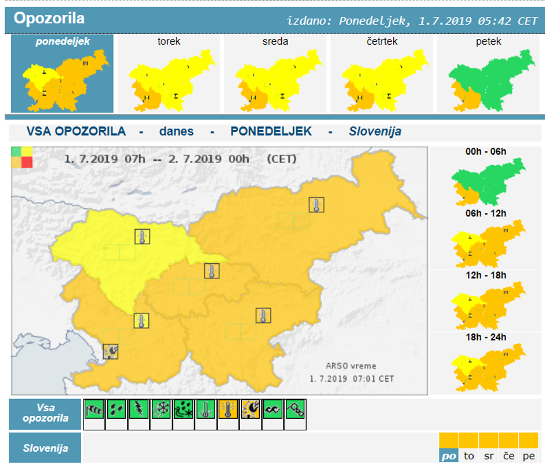Screen dimensions: 545x471
Task: Click thermometer icon in yellow northwest region
Action: point(142,236)
